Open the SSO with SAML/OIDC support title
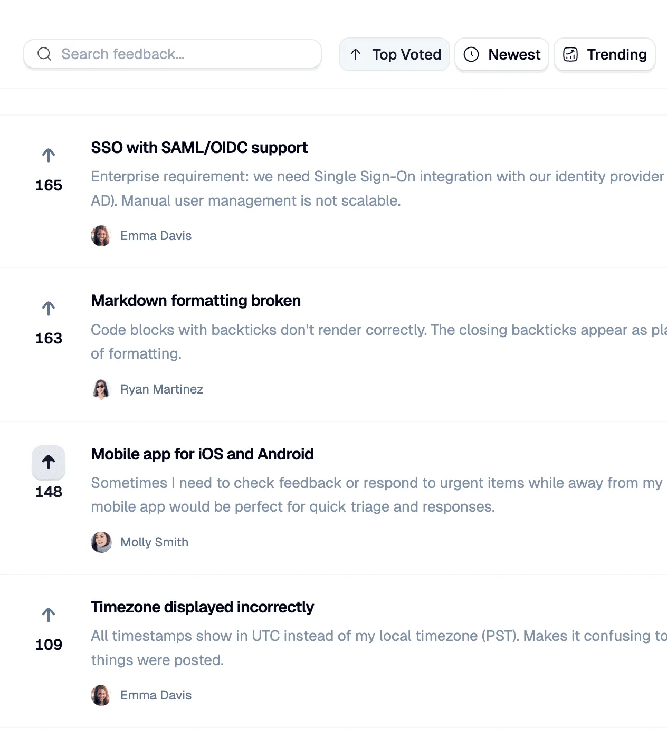Viewport: 667px width, 748px height. [x=199, y=148]
